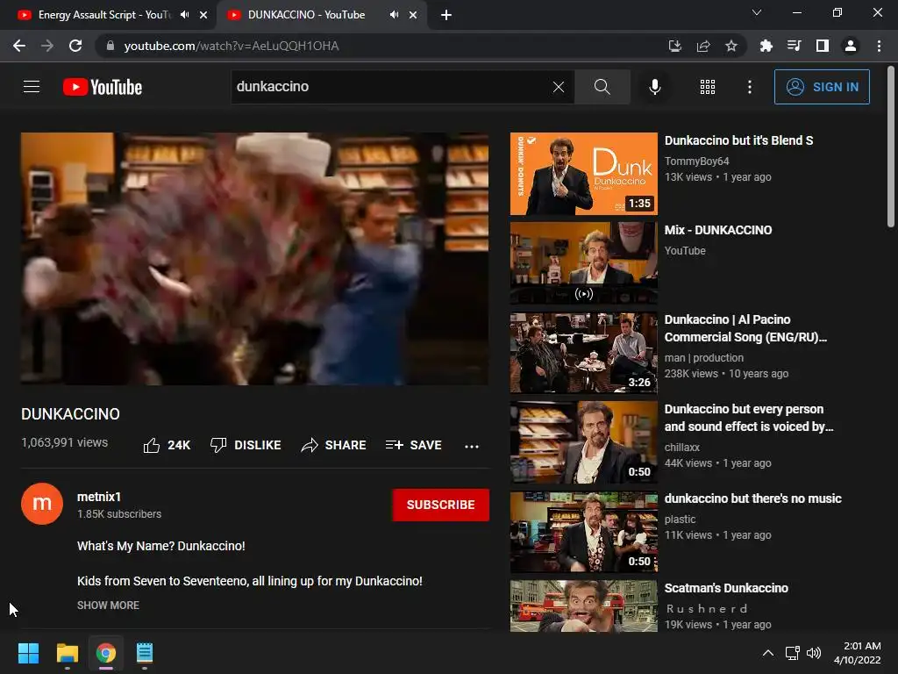The height and width of the screenshot is (674, 898).
Task: Open the metnix1 channel name link
Action: pyautogui.click(x=99, y=497)
